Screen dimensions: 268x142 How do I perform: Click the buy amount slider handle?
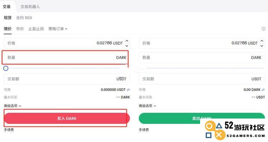click(6, 68)
